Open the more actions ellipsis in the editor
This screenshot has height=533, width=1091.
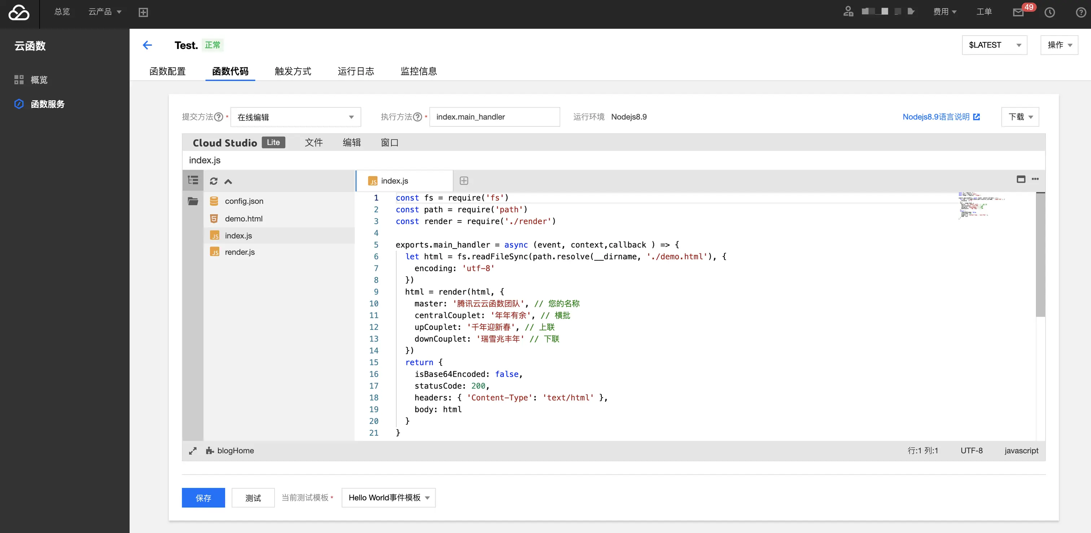[1036, 179]
